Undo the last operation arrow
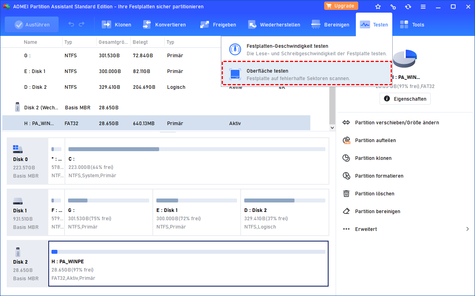 (x=71, y=24)
